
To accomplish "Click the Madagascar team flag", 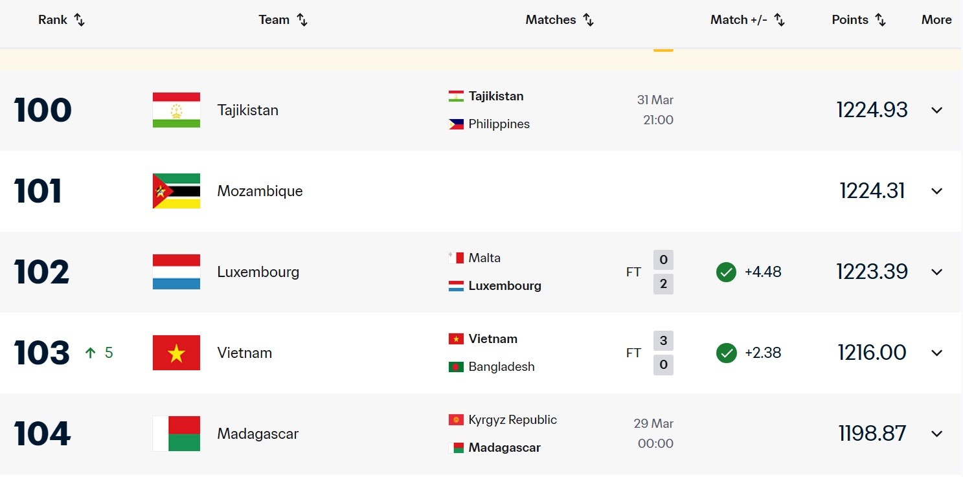I will (176, 434).
